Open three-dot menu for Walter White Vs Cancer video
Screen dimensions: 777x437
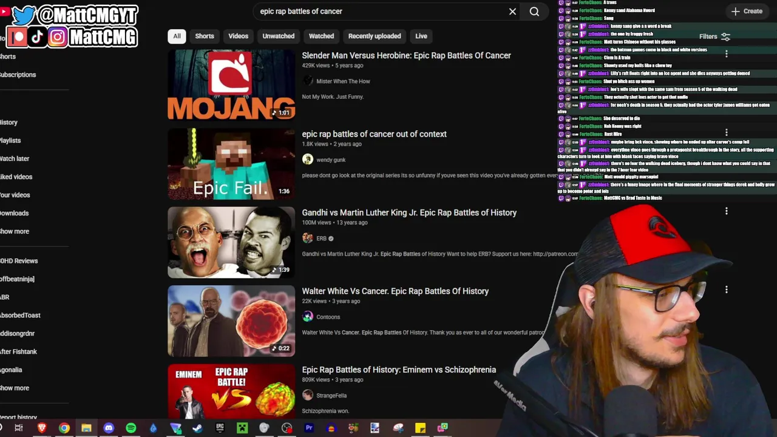(727, 290)
